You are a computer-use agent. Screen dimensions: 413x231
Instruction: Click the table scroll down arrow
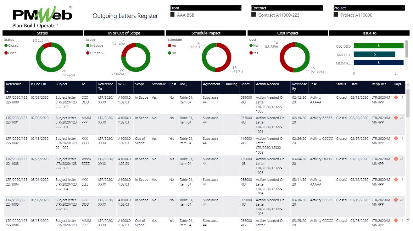tap(408, 220)
